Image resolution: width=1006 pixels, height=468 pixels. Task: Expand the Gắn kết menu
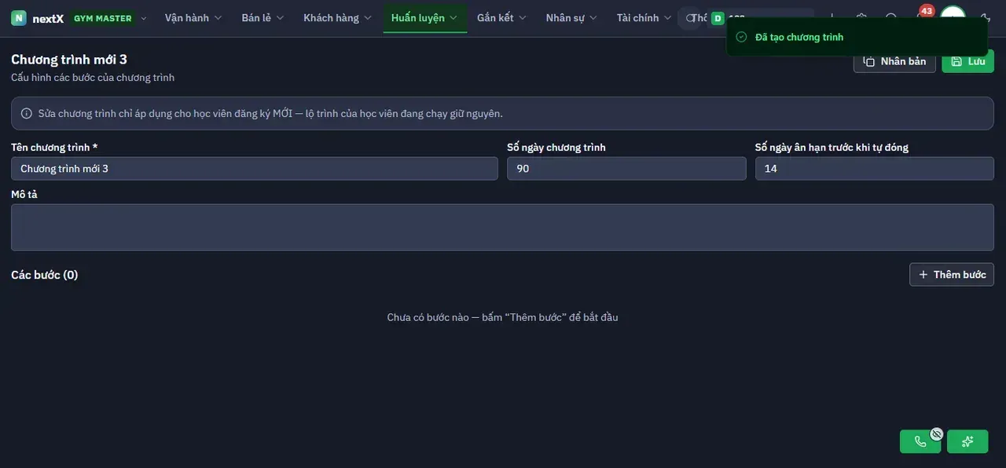pos(501,18)
